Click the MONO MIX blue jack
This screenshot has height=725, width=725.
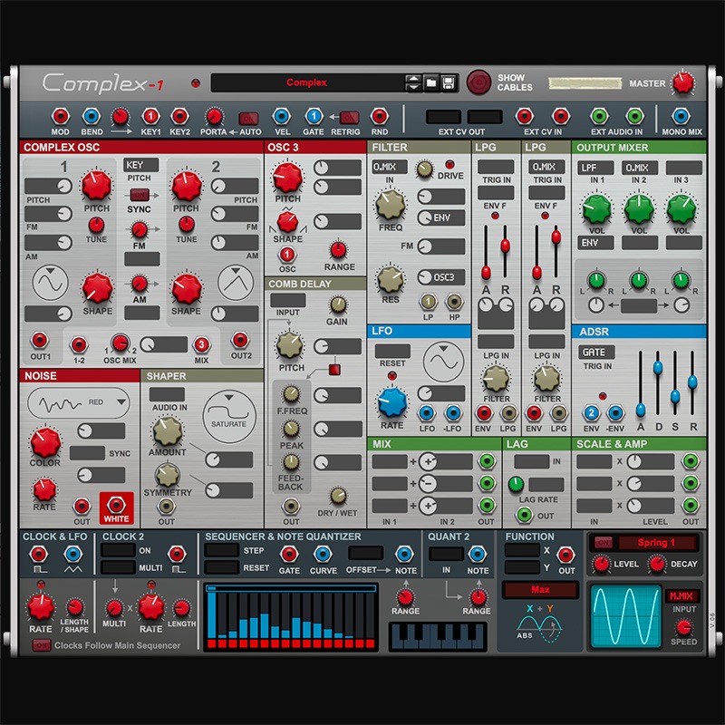coord(681,117)
